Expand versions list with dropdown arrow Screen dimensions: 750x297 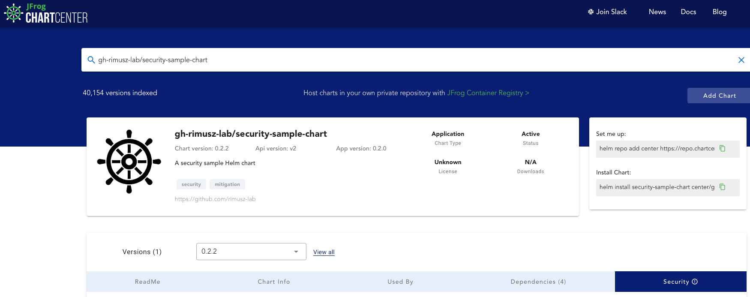[x=296, y=252]
